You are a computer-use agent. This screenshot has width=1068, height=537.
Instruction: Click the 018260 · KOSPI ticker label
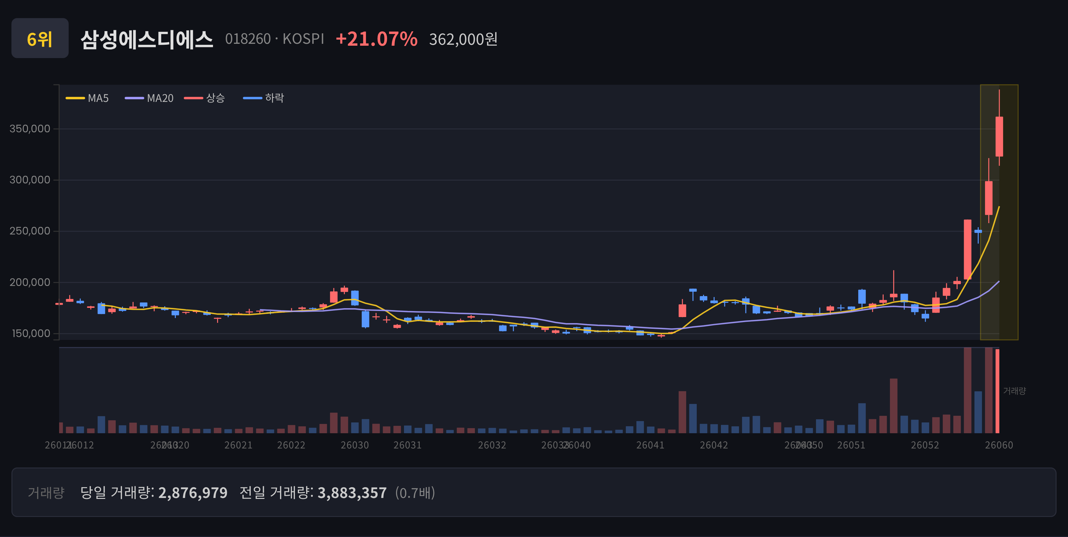coord(274,39)
